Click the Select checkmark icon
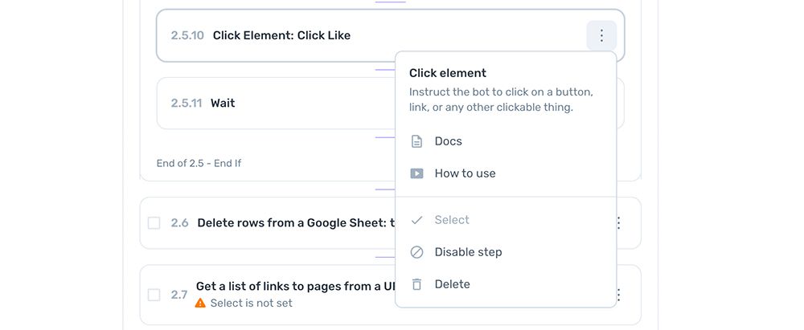 tap(416, 220)
